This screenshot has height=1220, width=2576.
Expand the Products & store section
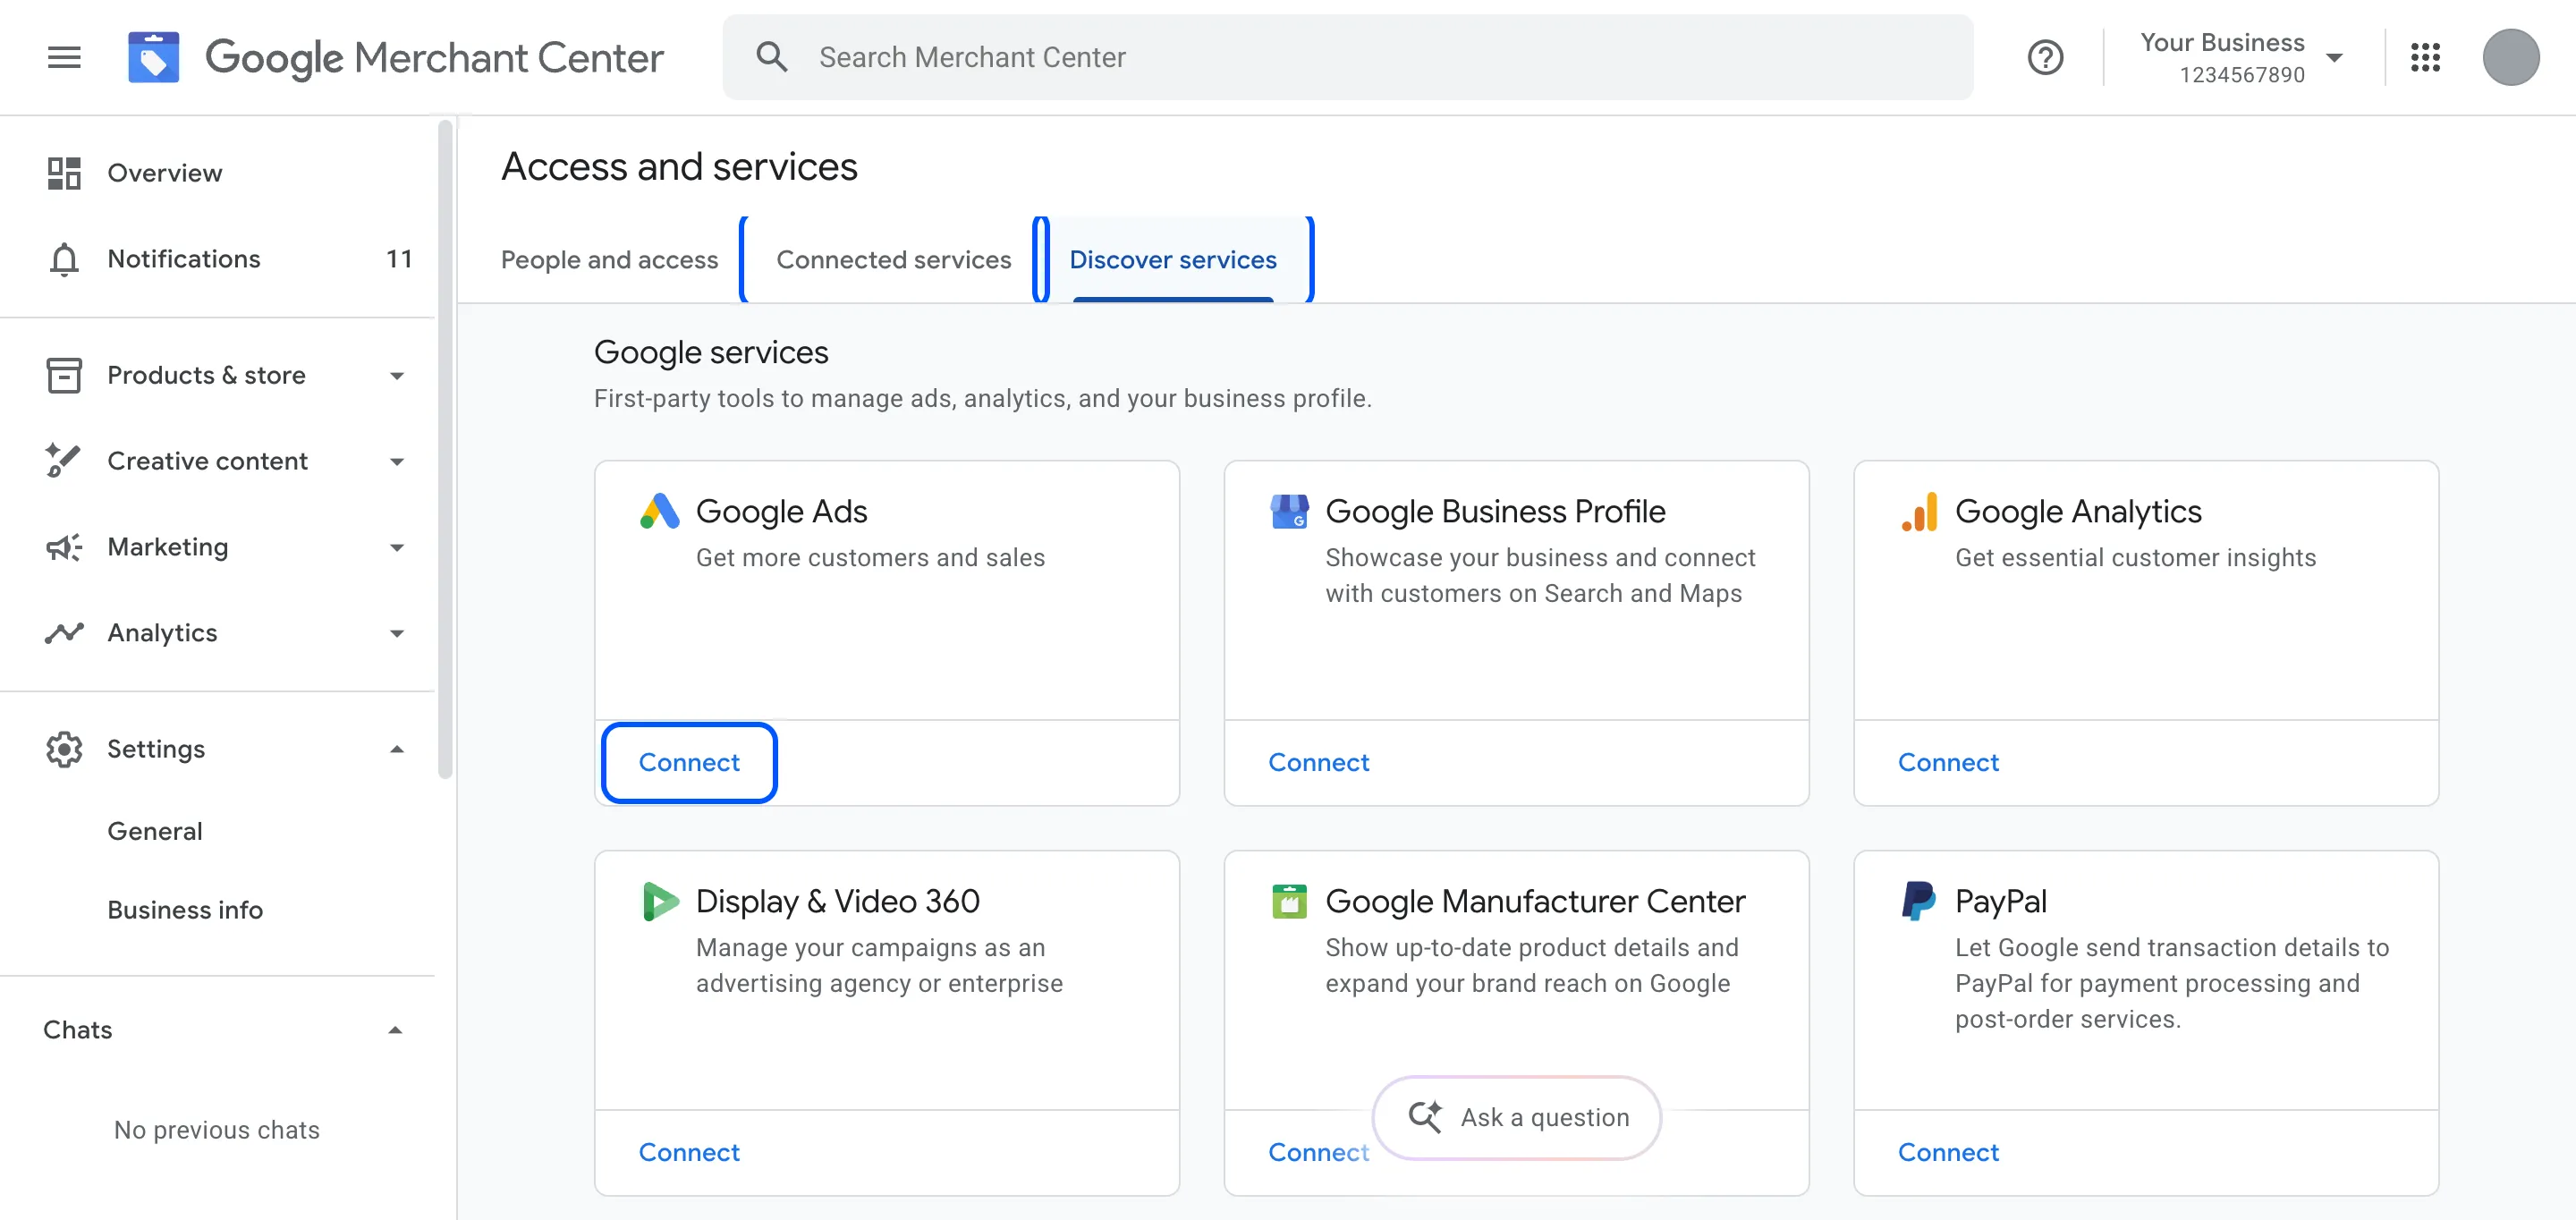point(397,376)
